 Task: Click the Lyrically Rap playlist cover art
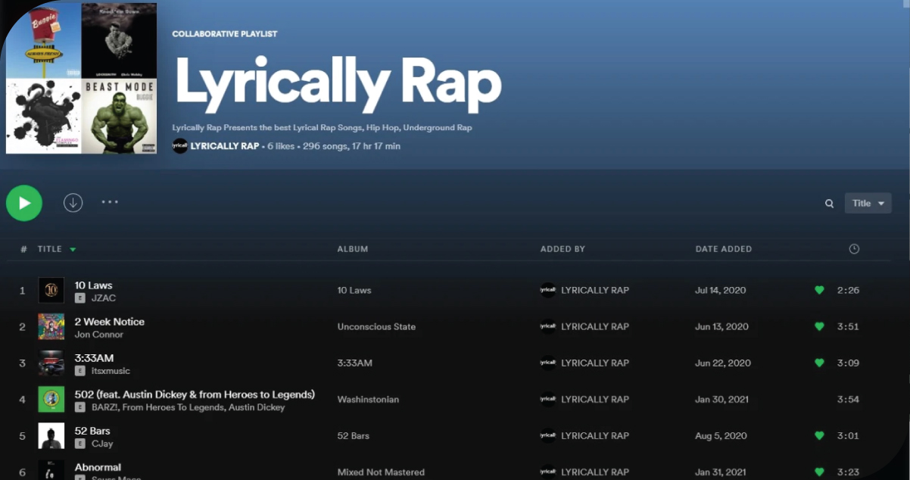pos(81,78)
